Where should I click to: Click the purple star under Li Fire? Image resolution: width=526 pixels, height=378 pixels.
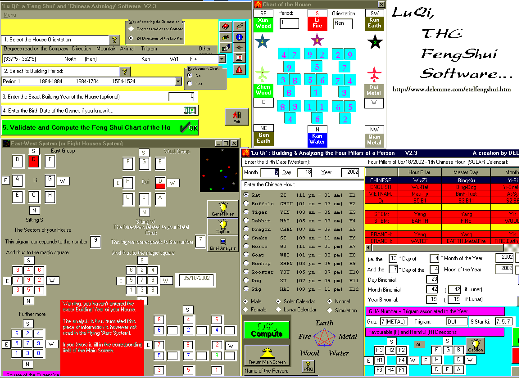click(x=317, y=40)
